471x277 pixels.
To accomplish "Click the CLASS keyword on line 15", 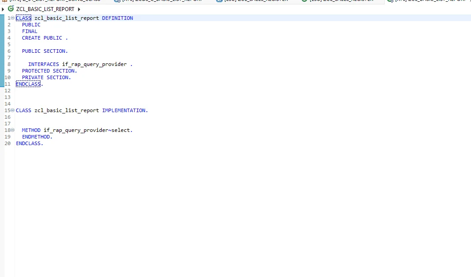I will pyautogui.click(x=23, y=110).
